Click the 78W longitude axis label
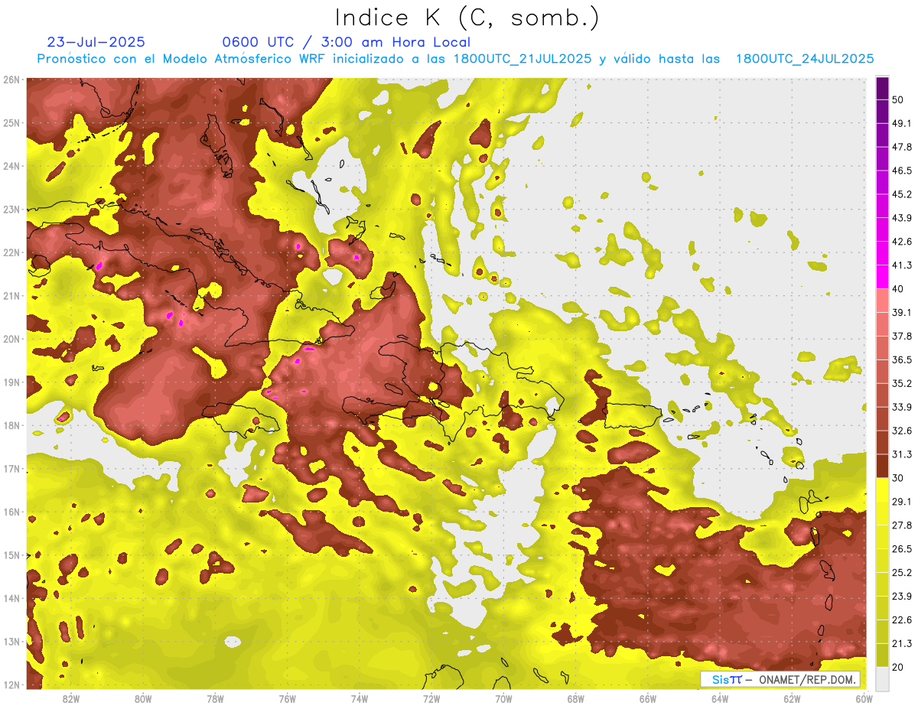This screenshot has height=709, width=918. click(215, 699)
